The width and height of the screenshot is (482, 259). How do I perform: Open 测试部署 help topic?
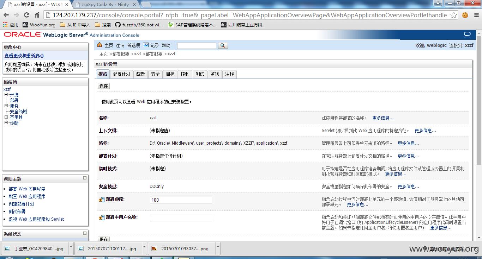click(17, 211)
